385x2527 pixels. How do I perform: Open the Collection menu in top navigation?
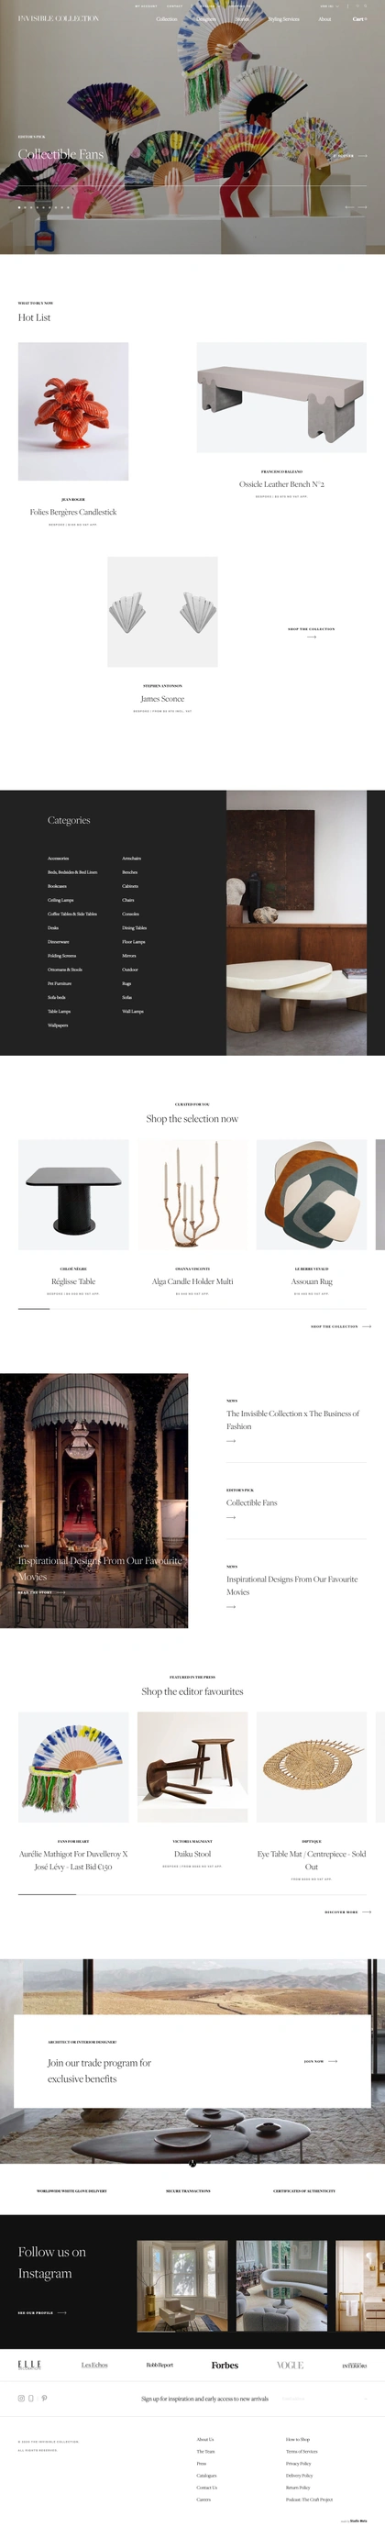click(x=168, y=18)
